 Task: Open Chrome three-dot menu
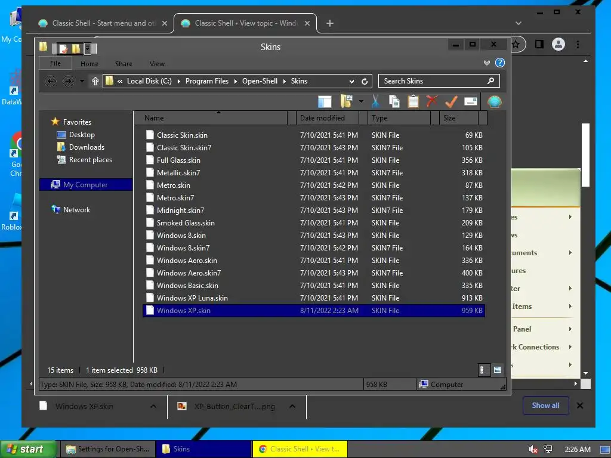point(578,44)
